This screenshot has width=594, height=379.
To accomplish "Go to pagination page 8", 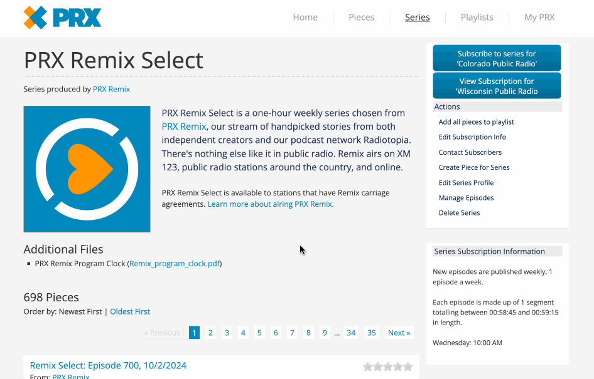I will pyautogui.click(x=308, y=333).
